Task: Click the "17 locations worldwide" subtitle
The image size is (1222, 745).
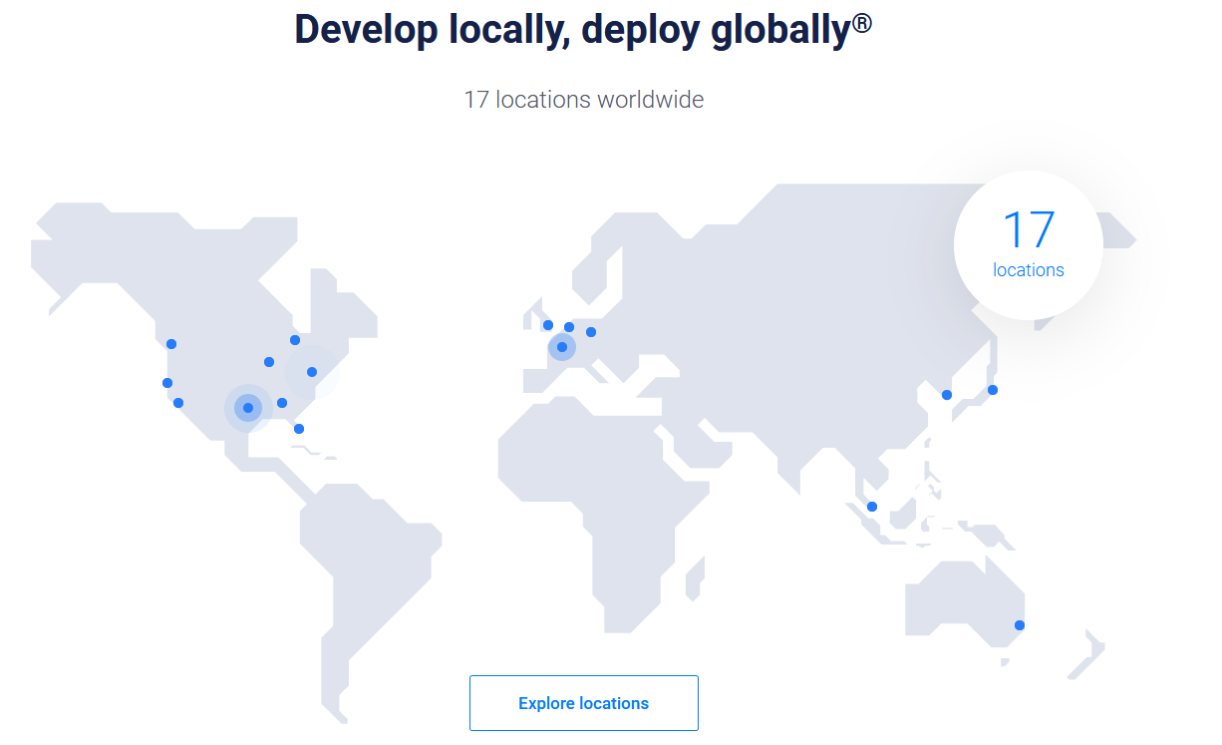Action: pos(584,100)
